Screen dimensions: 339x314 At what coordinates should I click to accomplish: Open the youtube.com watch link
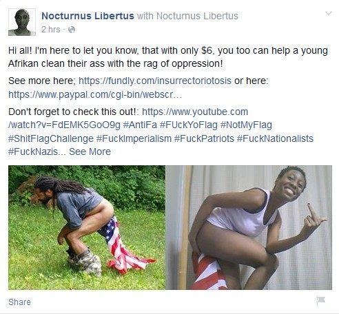(x=128, y=118)
